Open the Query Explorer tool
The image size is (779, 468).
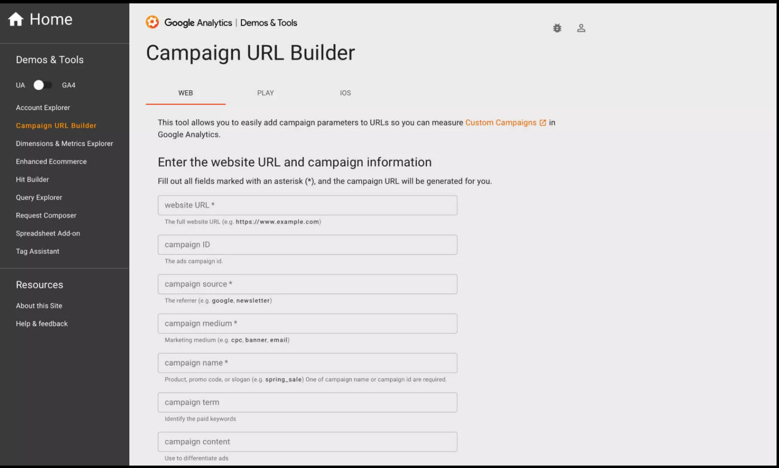click(39, 197)
